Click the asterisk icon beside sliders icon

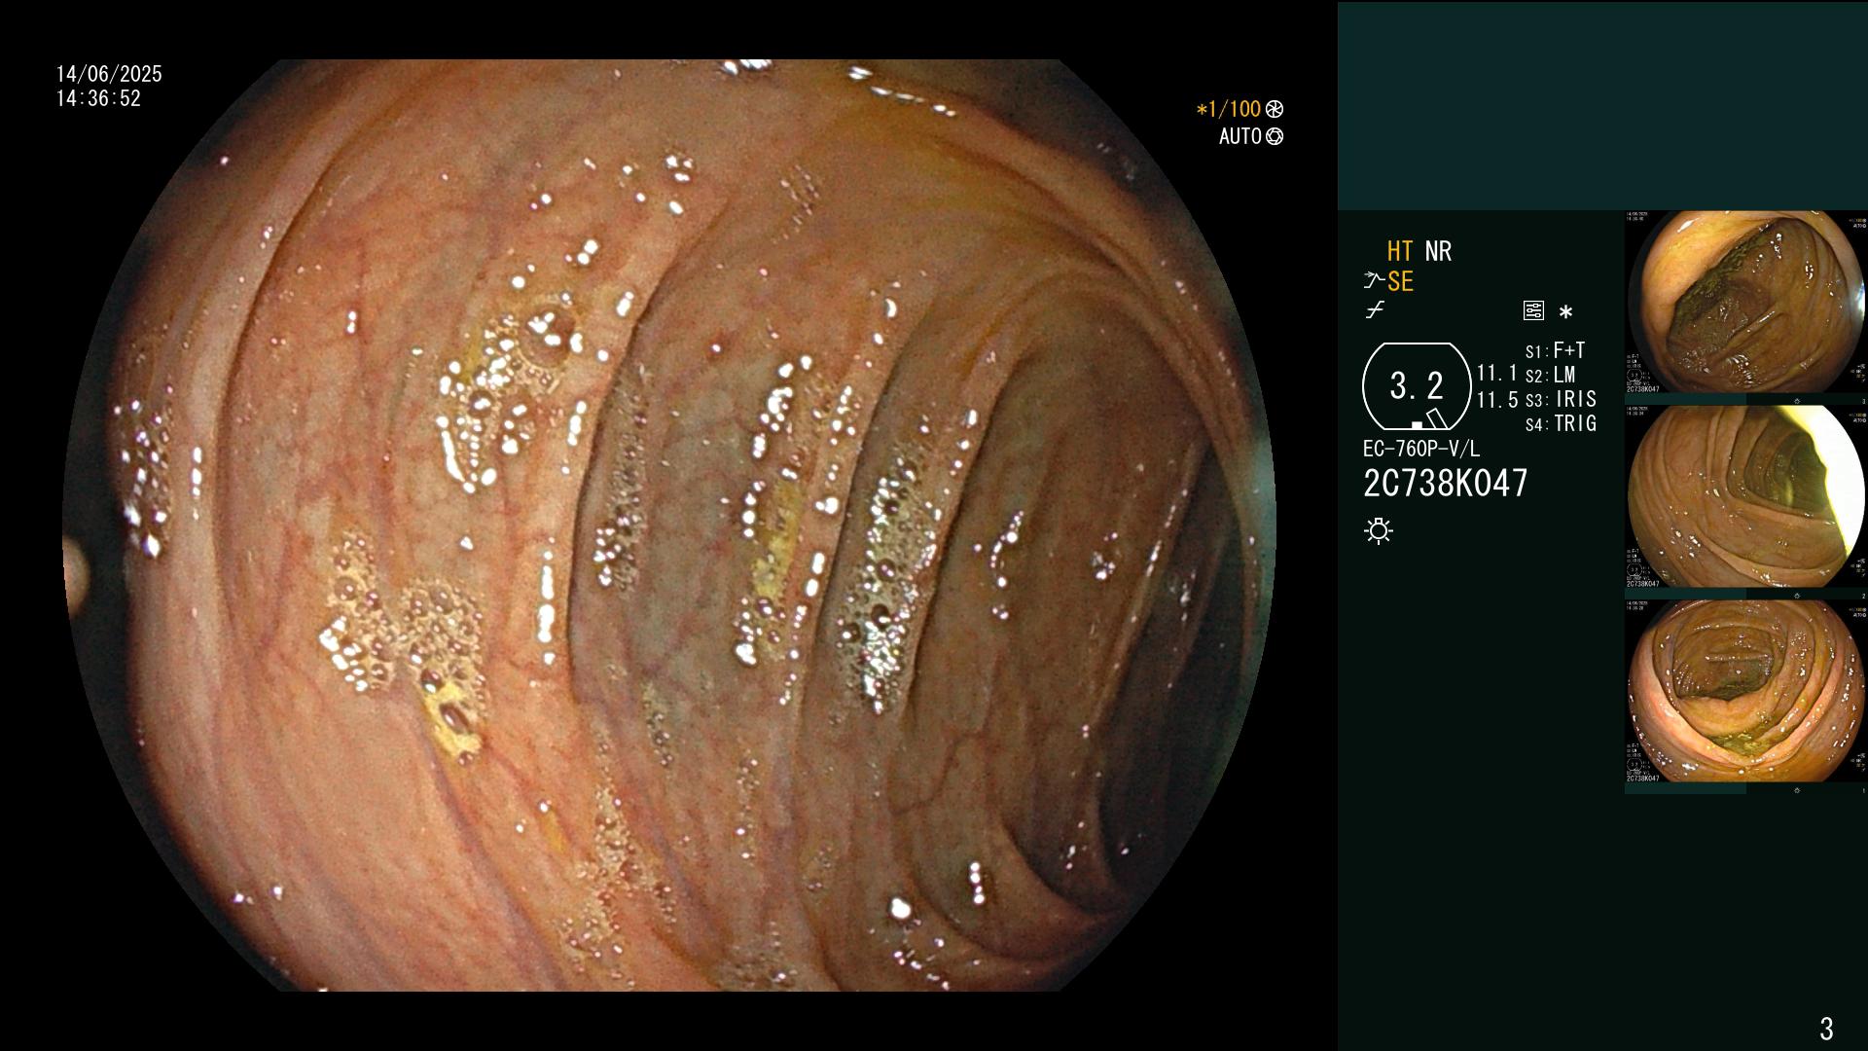pos(1565,311)
